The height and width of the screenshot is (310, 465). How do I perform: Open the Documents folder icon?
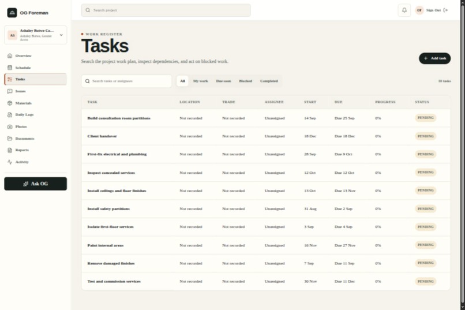pos(10,139)
